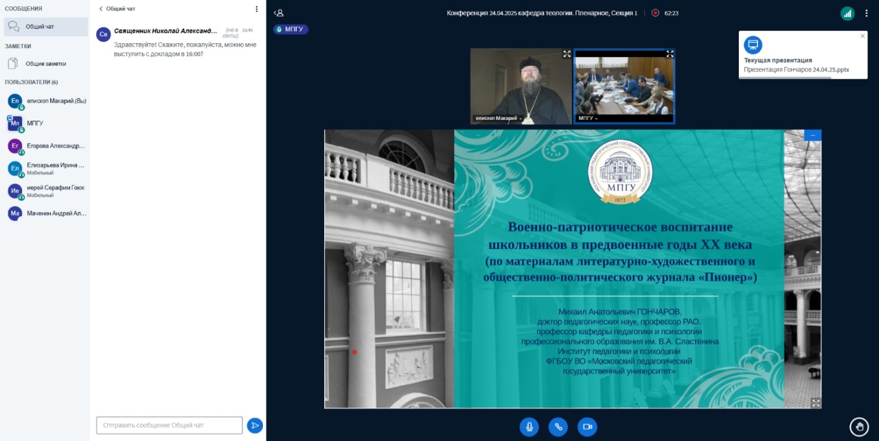
Task: Maximize епископ Макарий webcam video
Action: click(x=567, y=53)
